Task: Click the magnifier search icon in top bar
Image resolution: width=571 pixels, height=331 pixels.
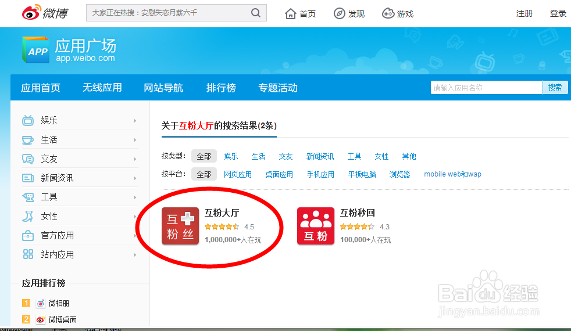Action: coord(256,13)
